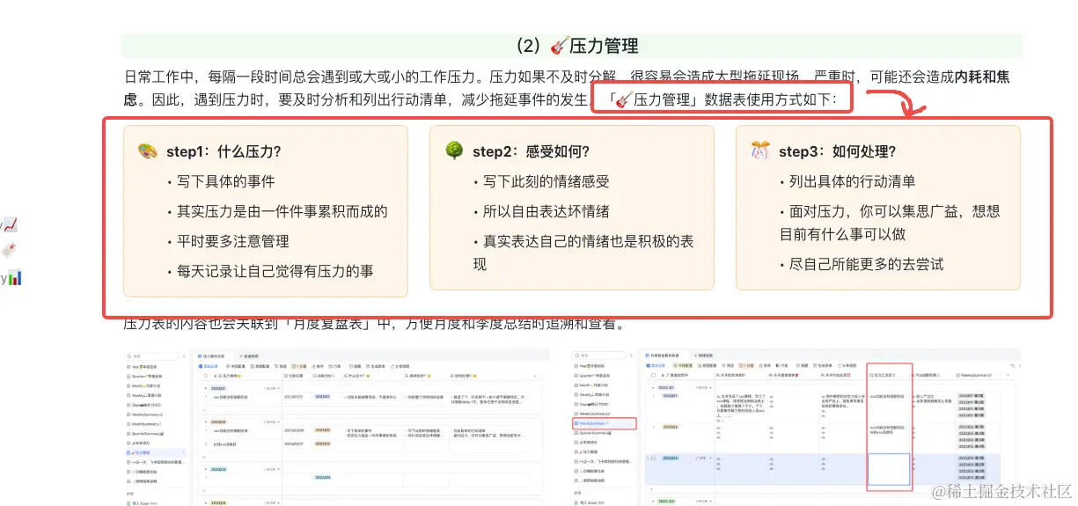The height and width of the screenshot is (506, 1078).
Task: Click the undo arrow icon in the right screenshot
Action: click(1012, 365)
